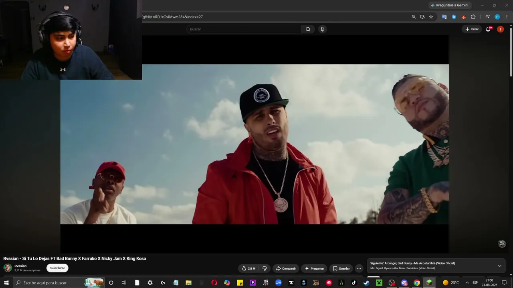Click the Windows taskbar search box
The image size is (513, 288).
point(59,282)
